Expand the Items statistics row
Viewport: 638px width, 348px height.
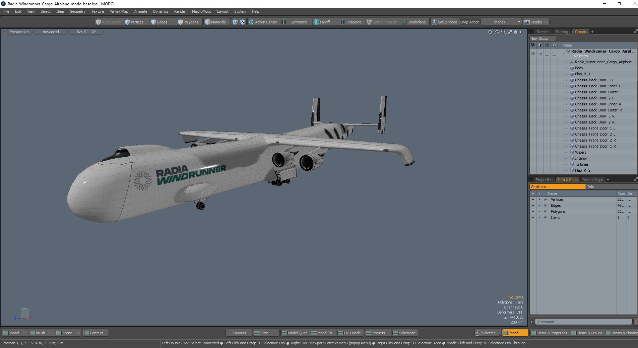(546, 218)
